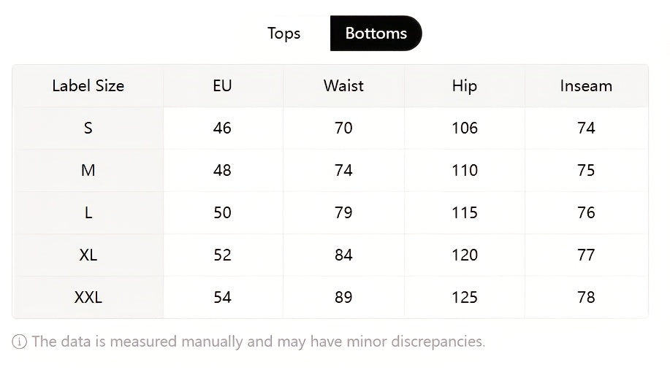Select the XL label size cell
The image size is (670, 370).
coord(88,255)
